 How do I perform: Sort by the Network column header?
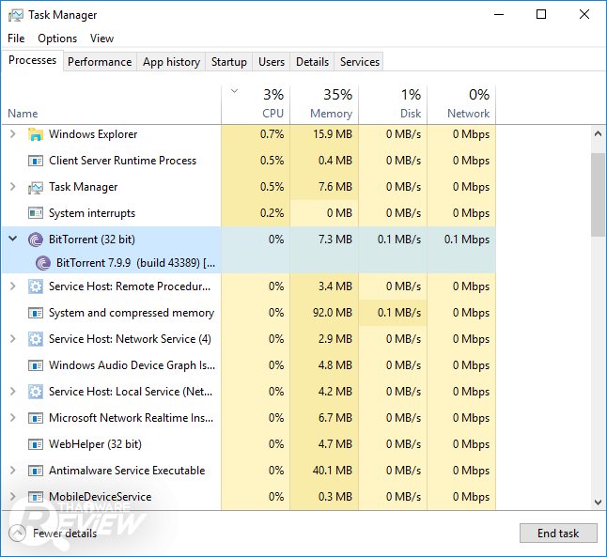coord(461,104)
